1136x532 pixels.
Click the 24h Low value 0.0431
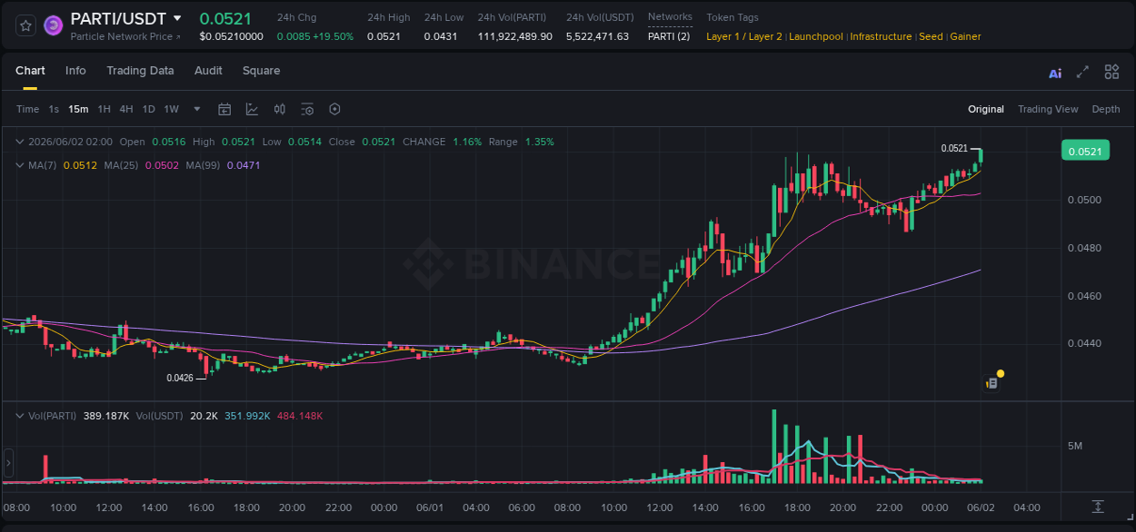click(441, 36)
